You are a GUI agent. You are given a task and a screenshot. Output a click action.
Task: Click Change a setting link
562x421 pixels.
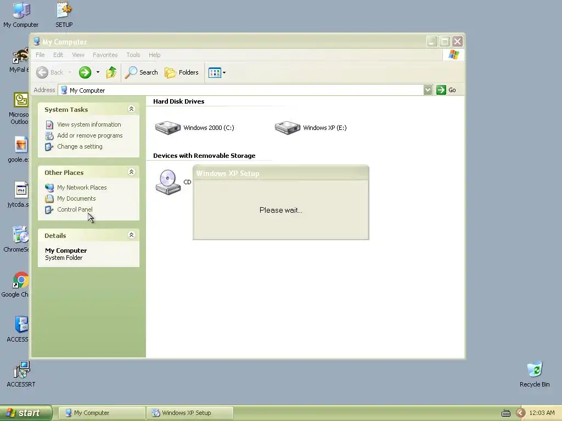tap(80, 146)
